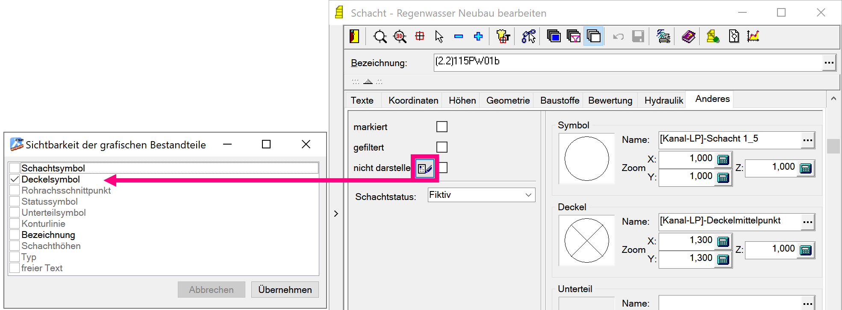Open the purple help book icon
Screen dimensions: 842x310
(x=688, y=37)
